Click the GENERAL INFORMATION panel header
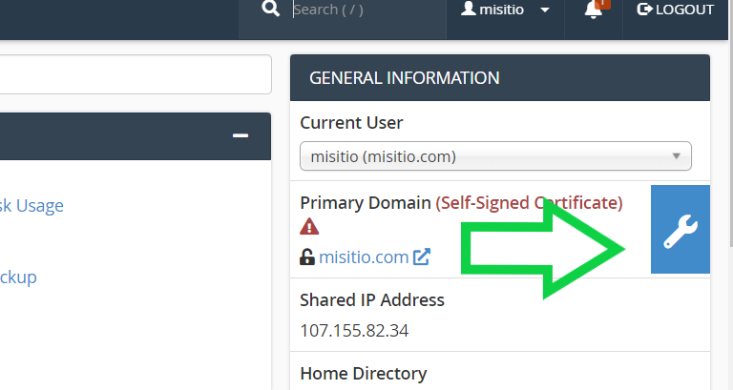733x390 pixels. click(500, 78)
